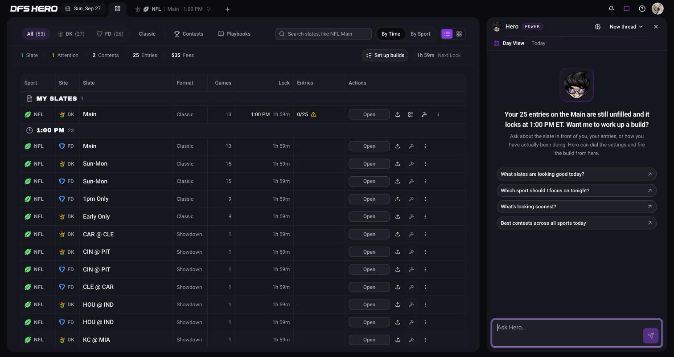Click upload icon for CAR @ CLE row

point(398,234)
